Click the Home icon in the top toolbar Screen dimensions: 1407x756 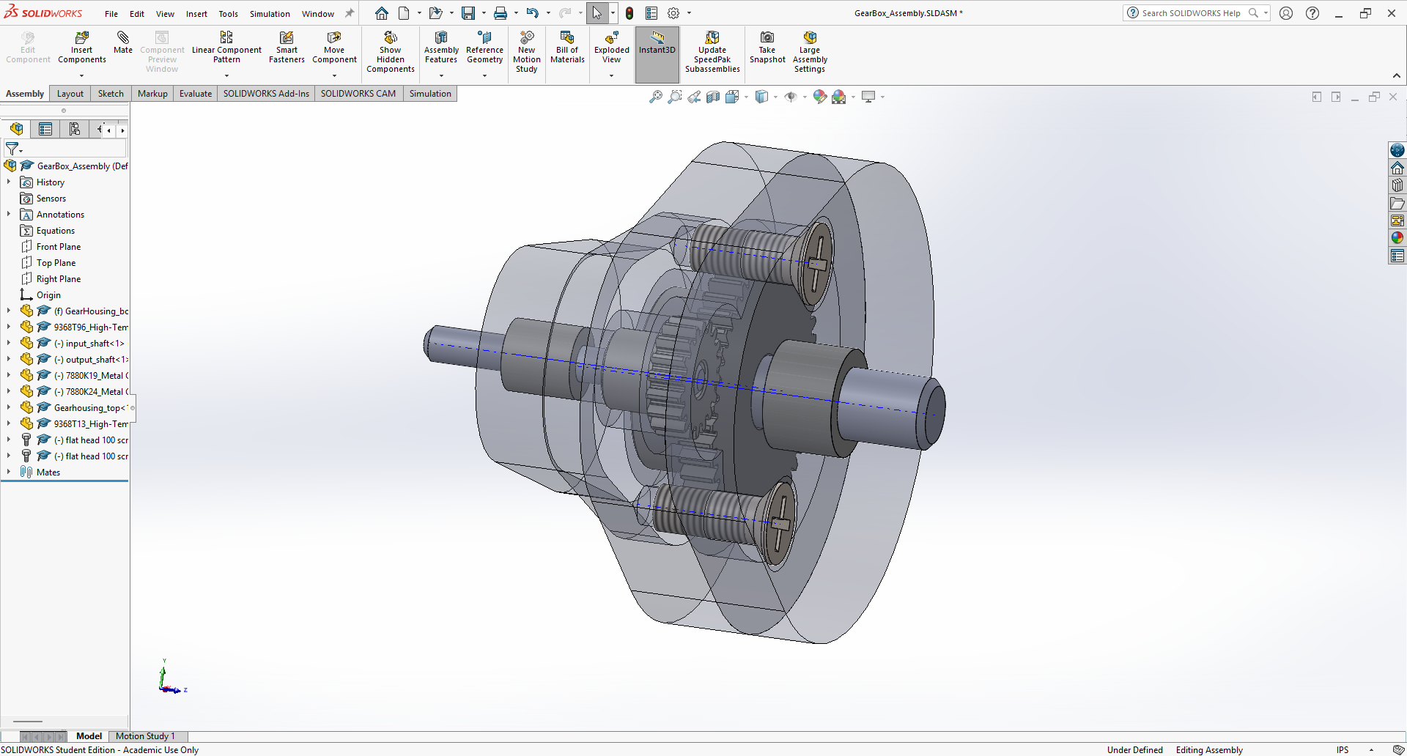[x=382, y=13]
